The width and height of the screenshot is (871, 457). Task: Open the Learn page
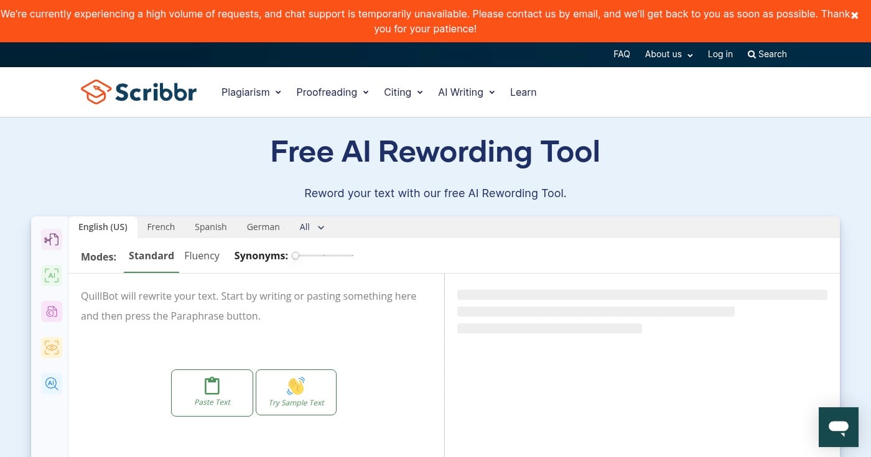[x=523, y=92]
